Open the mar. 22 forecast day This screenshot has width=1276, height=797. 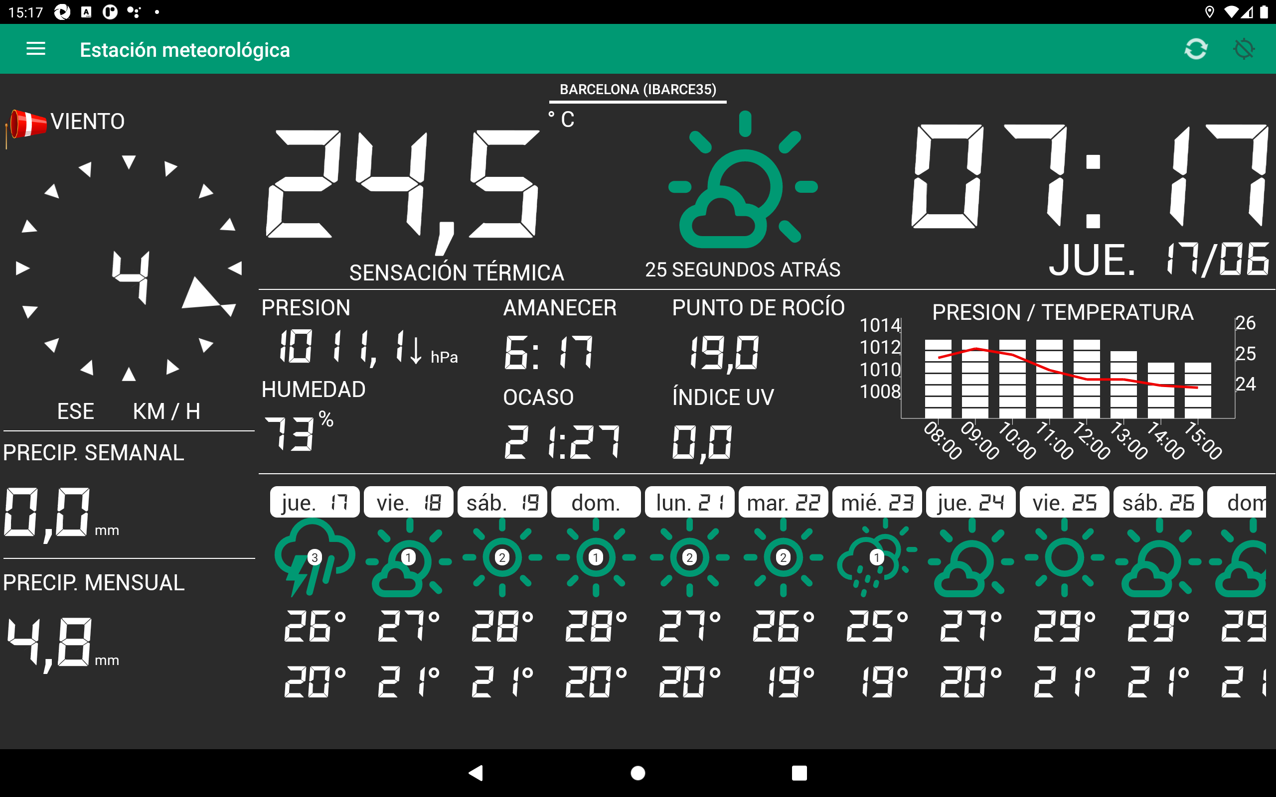tap(783, 502)
